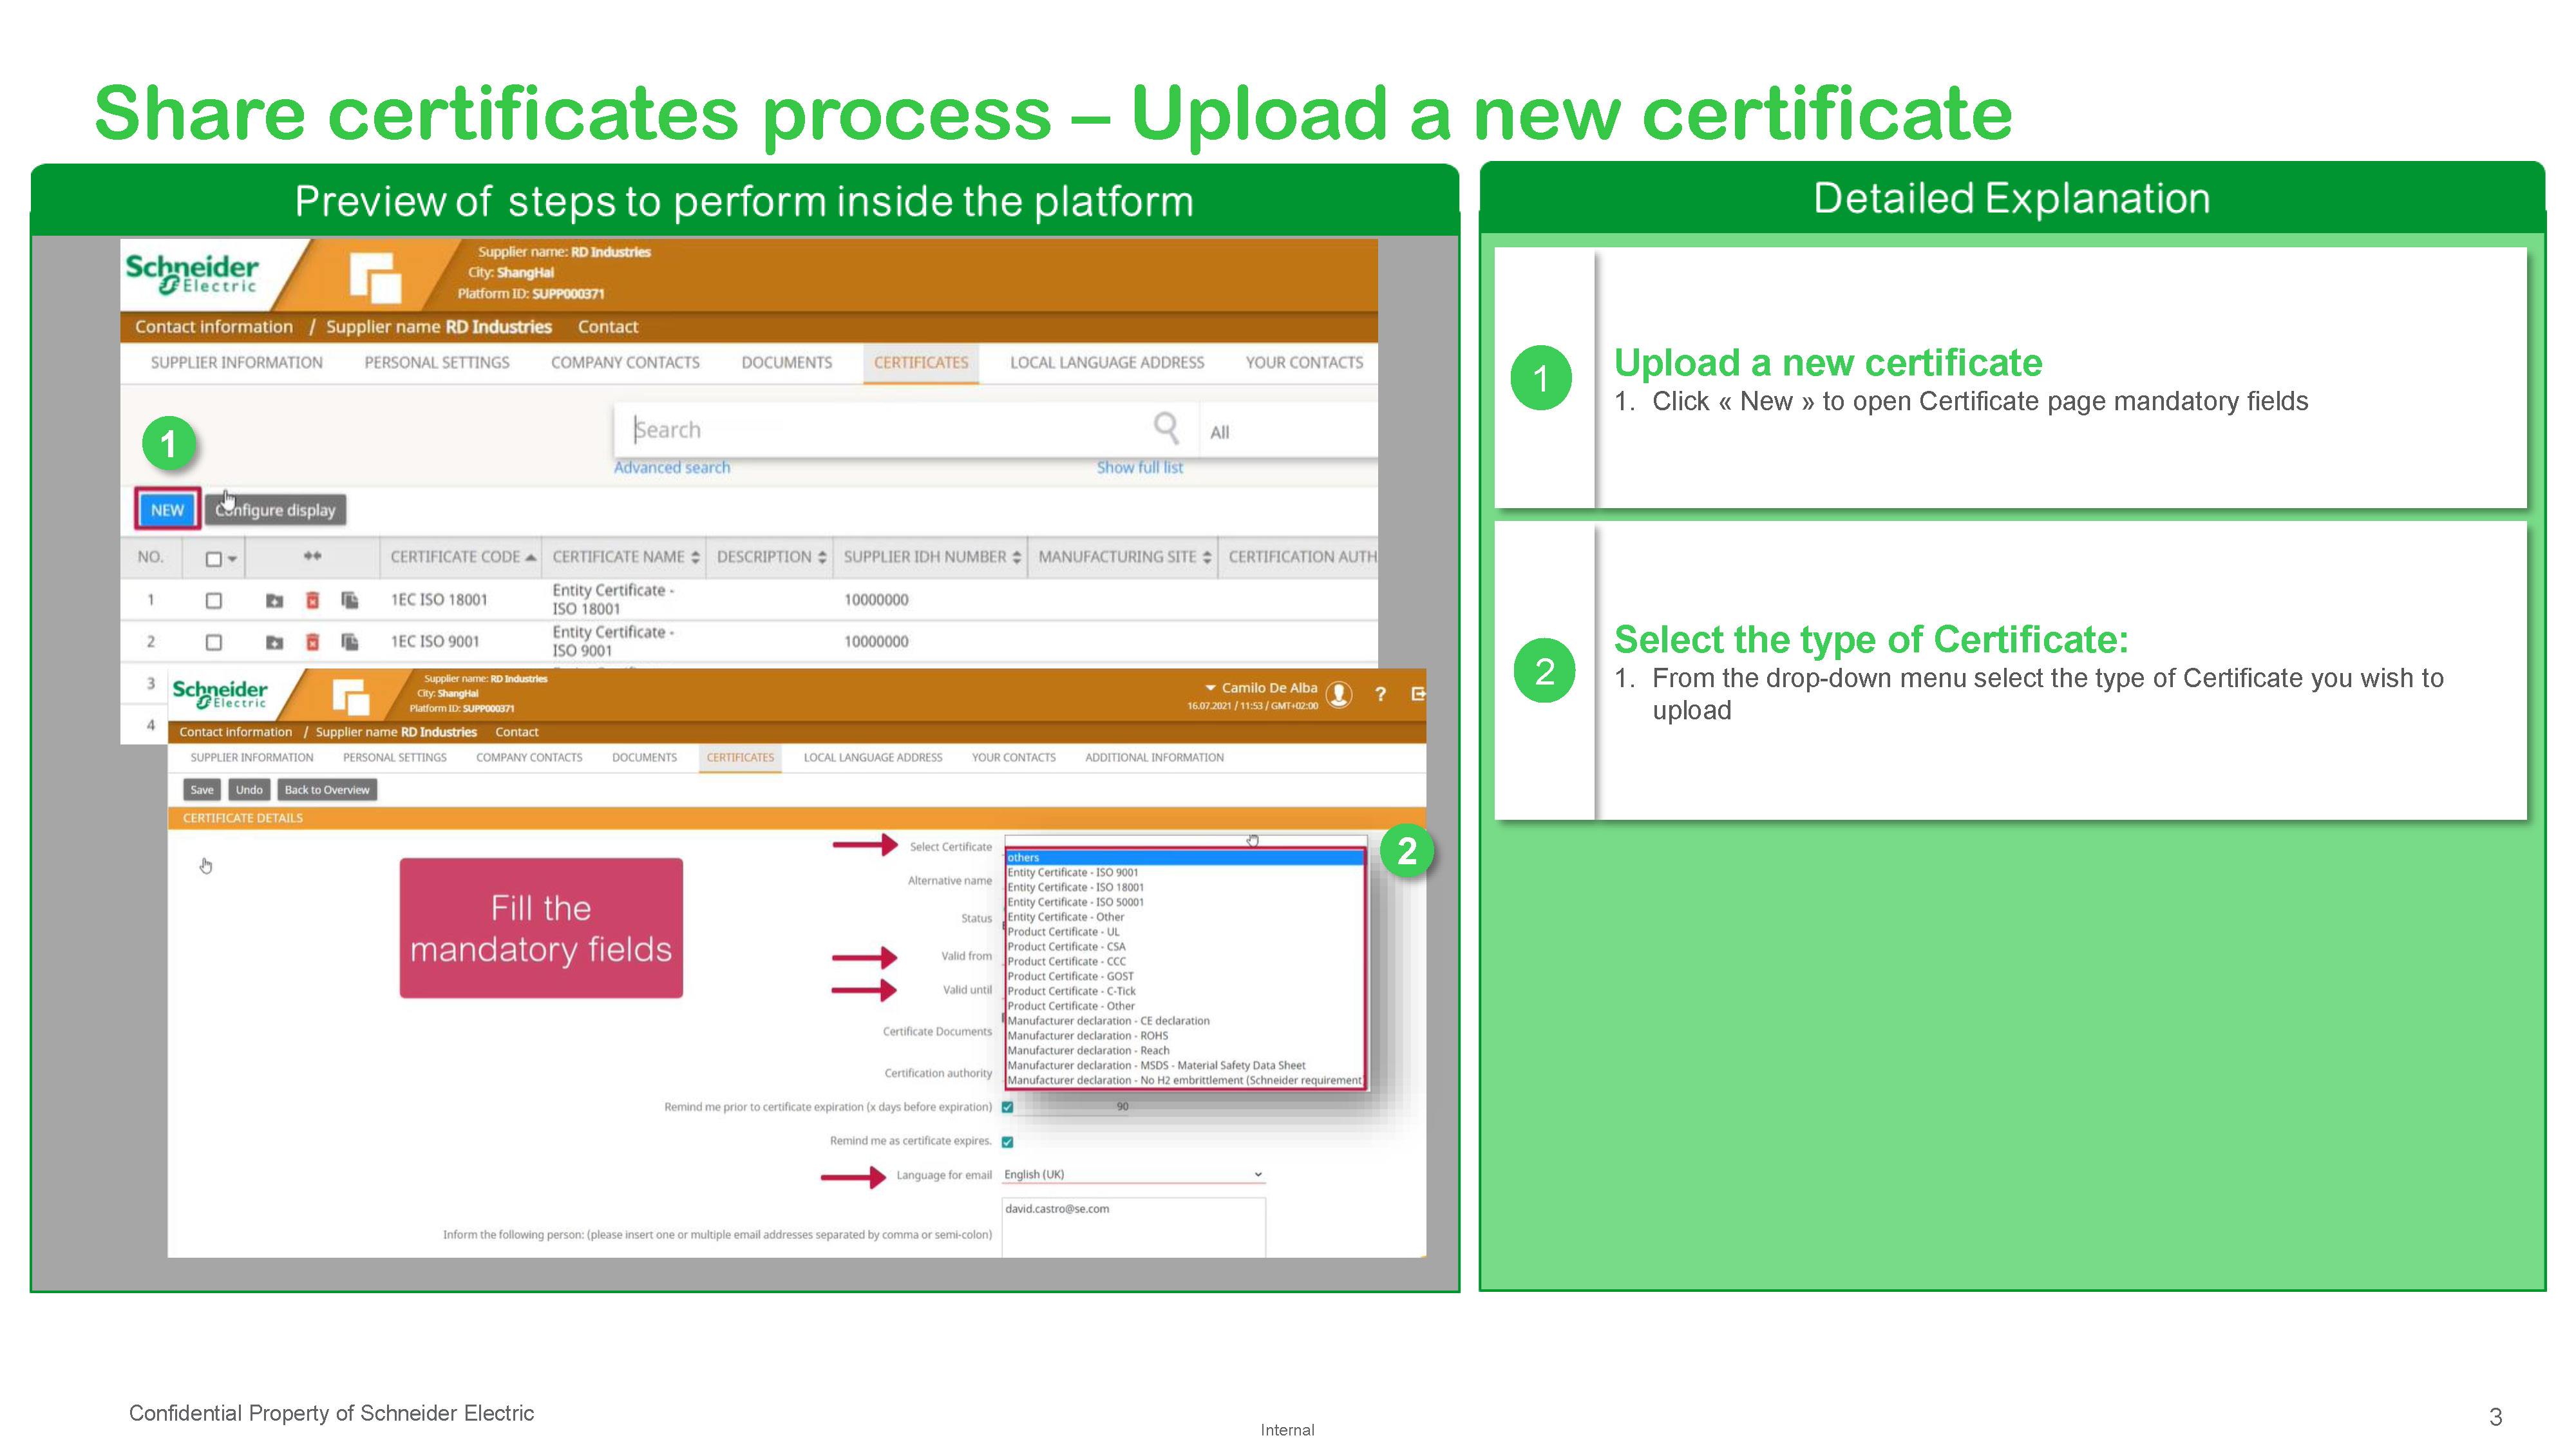Click the copy icon in ISO 9001 row
This screenshot has width=2576, height=1449.
pos(349,642)
